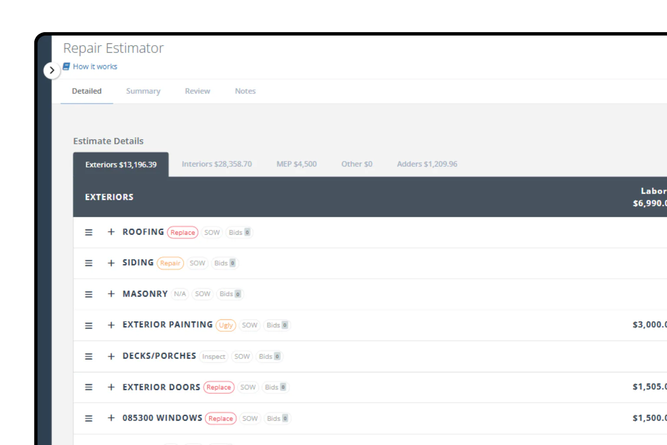The height and width of the screenshot is (445, 667).
Task: Click the drag handle icon for Siding row
Action: point(89,263)
